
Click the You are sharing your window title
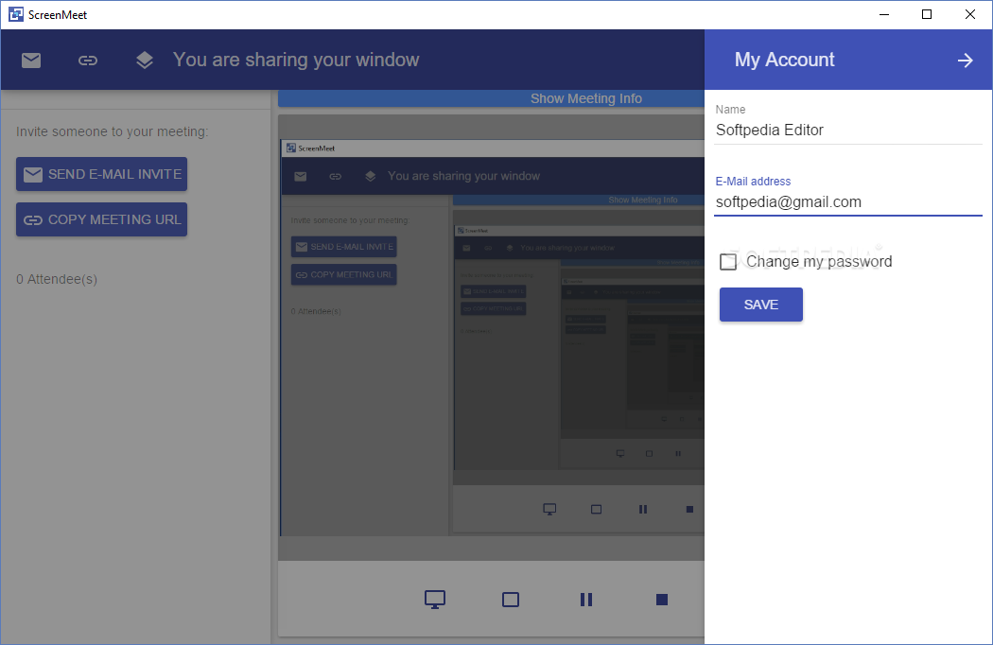pyautogui.click(x=296, y=60)
